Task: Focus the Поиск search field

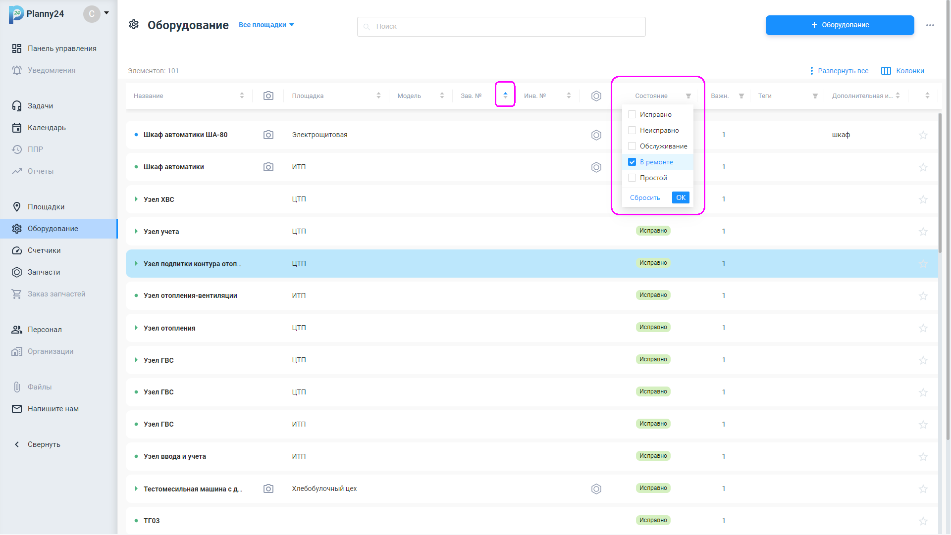Action: [x=501, y=27]
